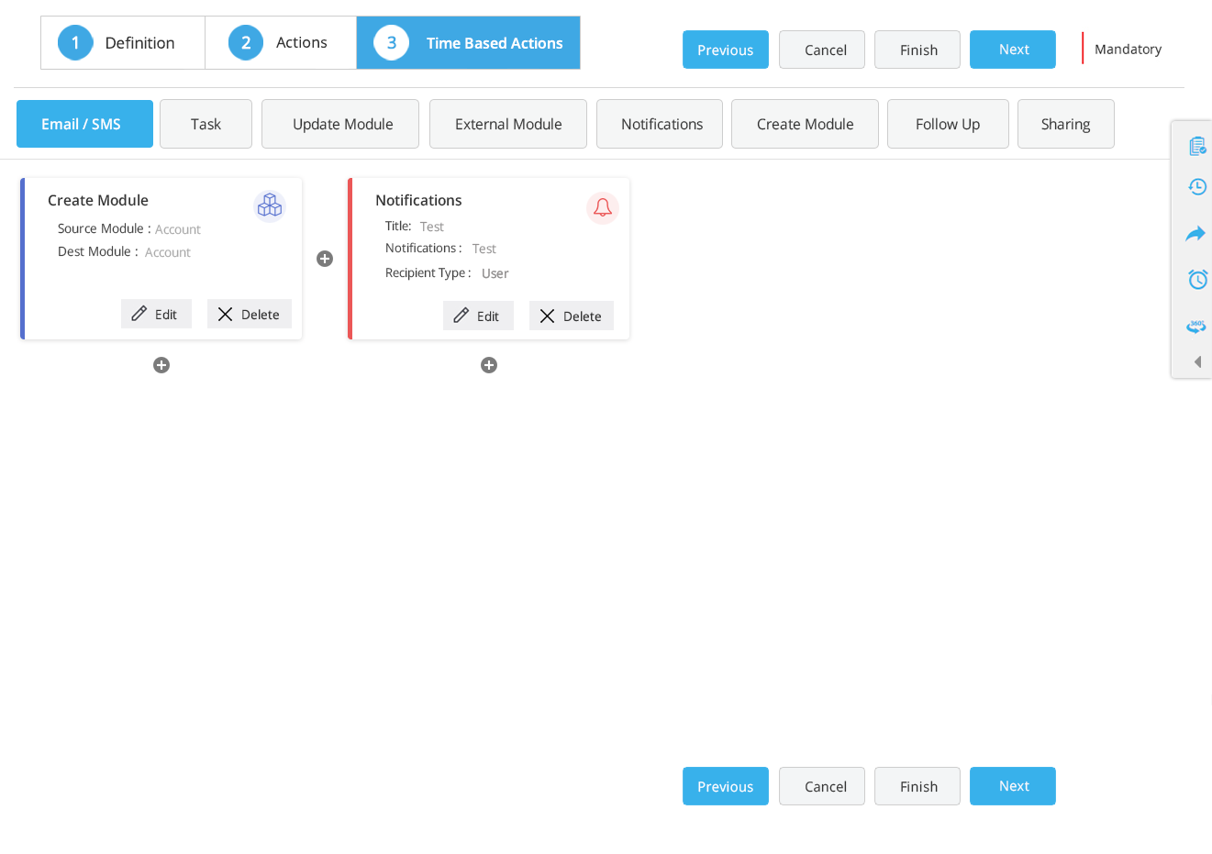Click the cube icon on the Create Module card
1212x854 pixels.
(x=270, y=205)
